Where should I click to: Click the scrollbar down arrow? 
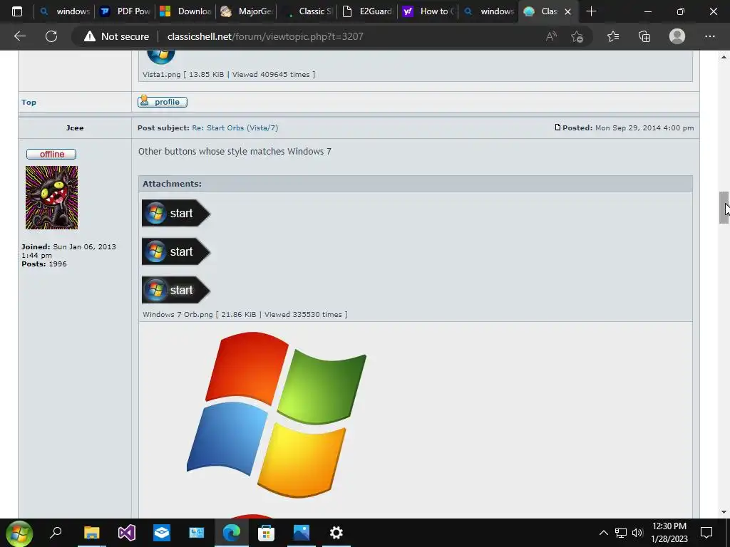click(724, 512)
